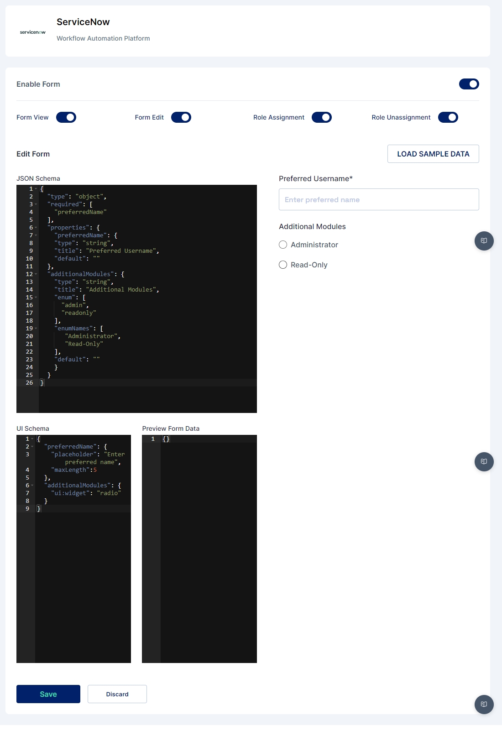The width and height of the screenshot is (502, 731).
Task: Select the Administrator radio option
Action: point(283,245)
